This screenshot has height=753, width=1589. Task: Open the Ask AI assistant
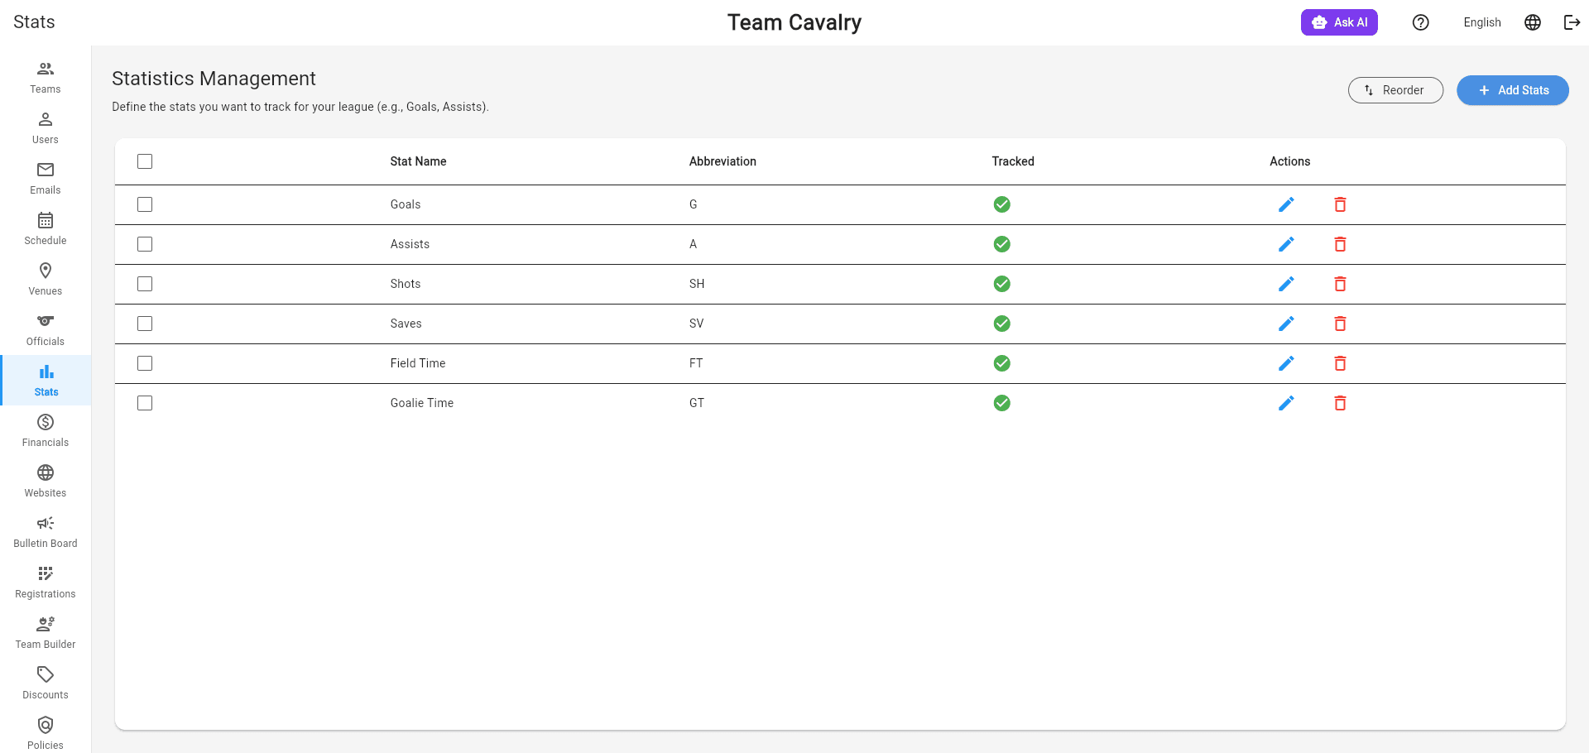pyautogui.click(x=1339, y=22)
